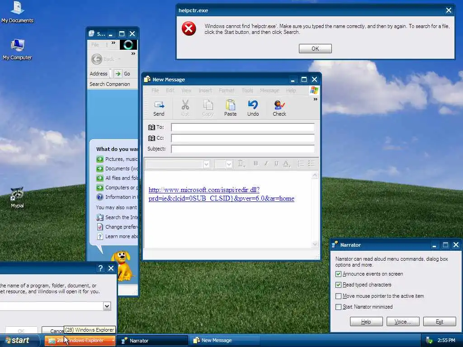Toggle Read typed characters checkbox
Screen dimensions: 463x347
(x=338, y=285)
